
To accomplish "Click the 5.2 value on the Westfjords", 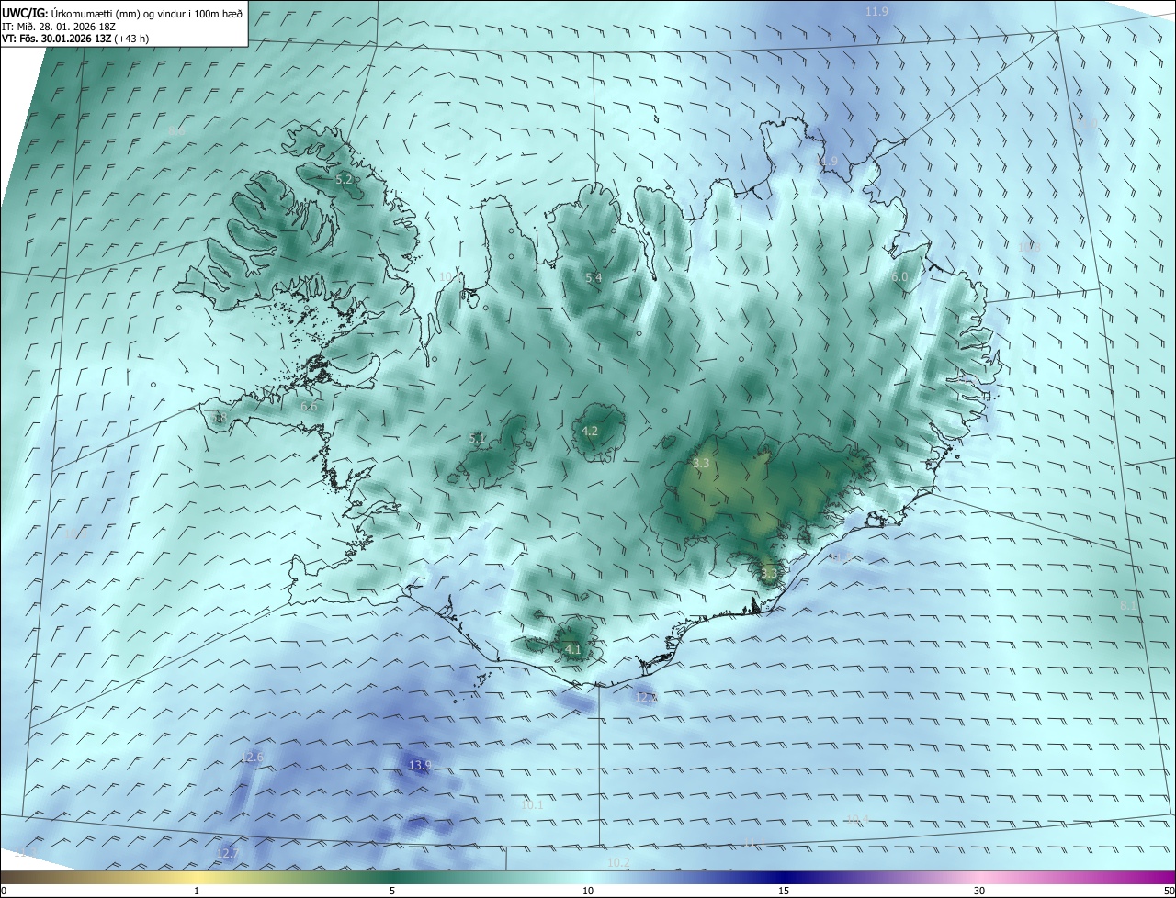I will (x=344, y=180).
